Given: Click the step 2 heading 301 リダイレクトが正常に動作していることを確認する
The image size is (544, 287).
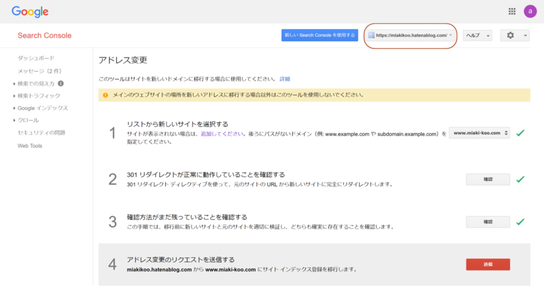Looking at the screenshot, I should tap(206, 174).
